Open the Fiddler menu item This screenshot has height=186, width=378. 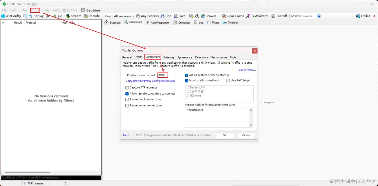[x=70, y=10]
